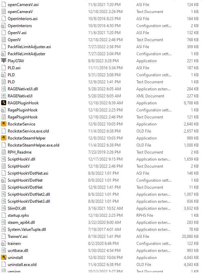Click the openCameraV.asi file icon
The image size is (208, 273).
coord(3,5)
